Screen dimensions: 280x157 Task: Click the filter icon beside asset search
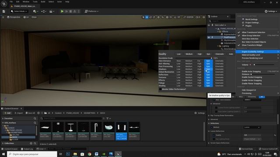pyautogui.click(x=108, y=118)
